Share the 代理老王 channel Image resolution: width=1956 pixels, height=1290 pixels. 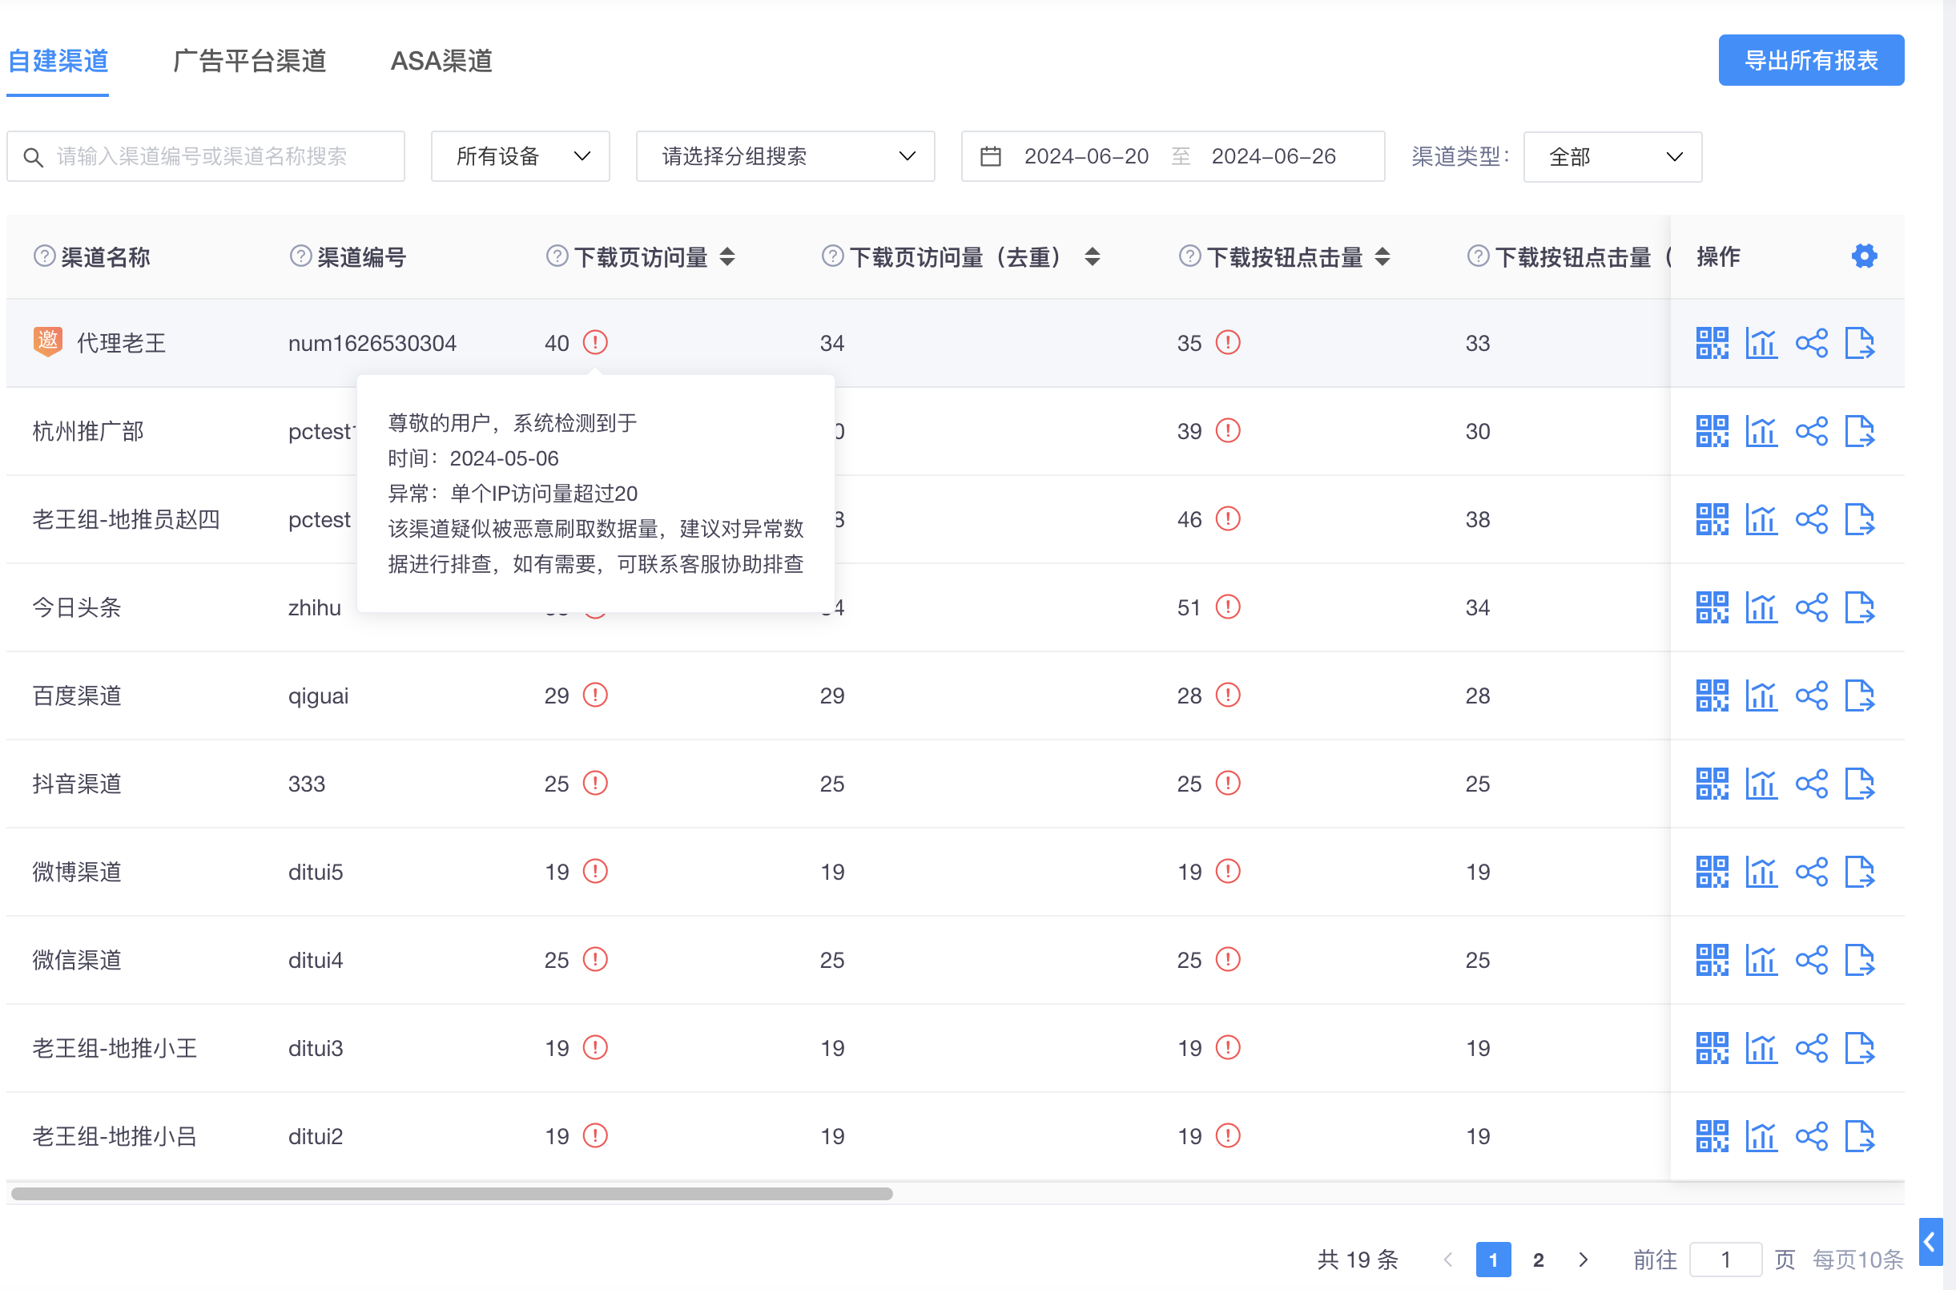(x=1811, y=343)
